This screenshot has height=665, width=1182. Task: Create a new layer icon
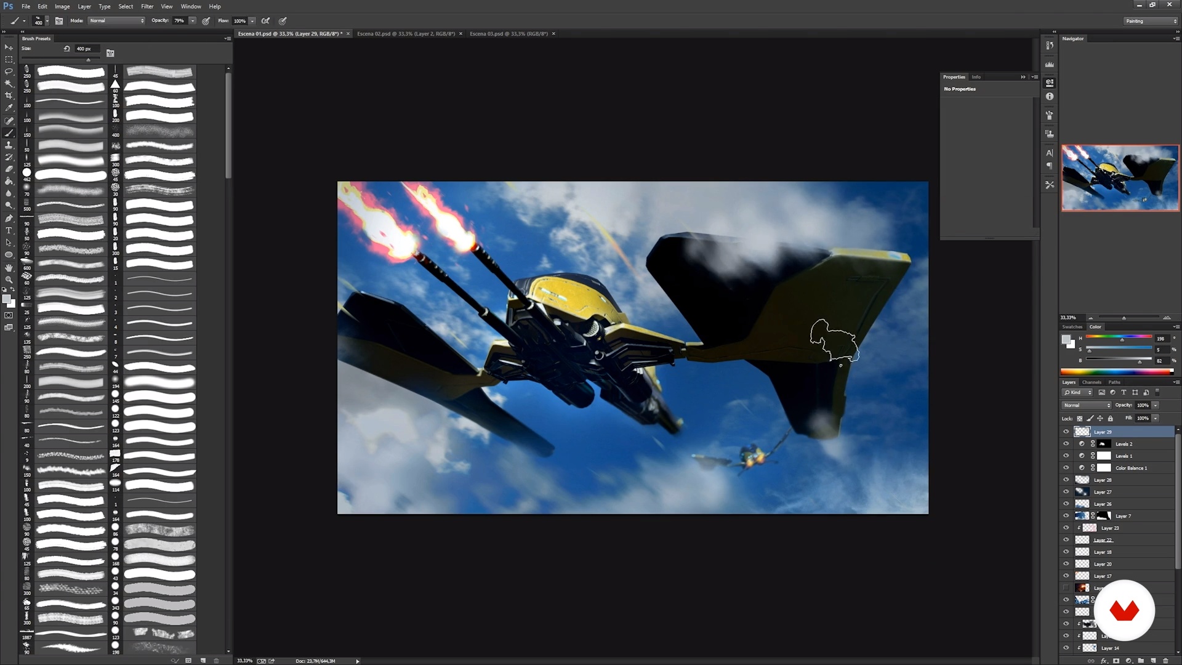click(x=1153, y=661)
